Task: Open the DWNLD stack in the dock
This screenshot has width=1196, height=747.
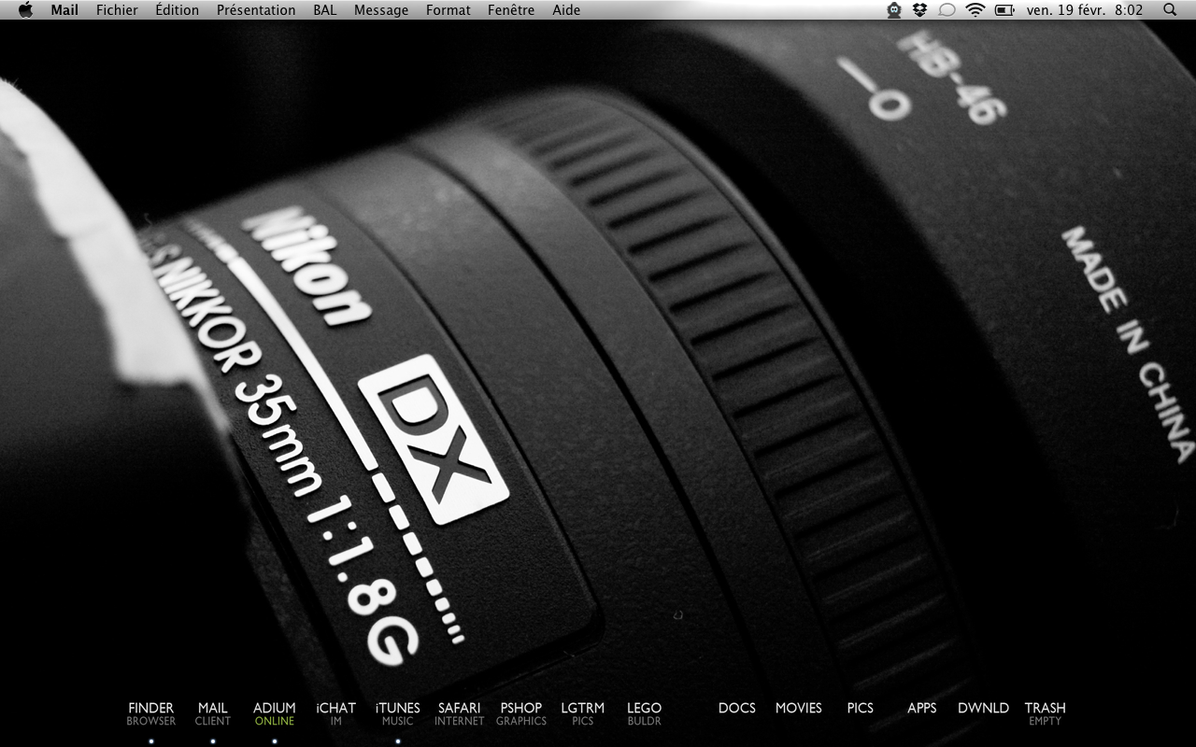Action: pyautogui.click(x=984, y=708)
